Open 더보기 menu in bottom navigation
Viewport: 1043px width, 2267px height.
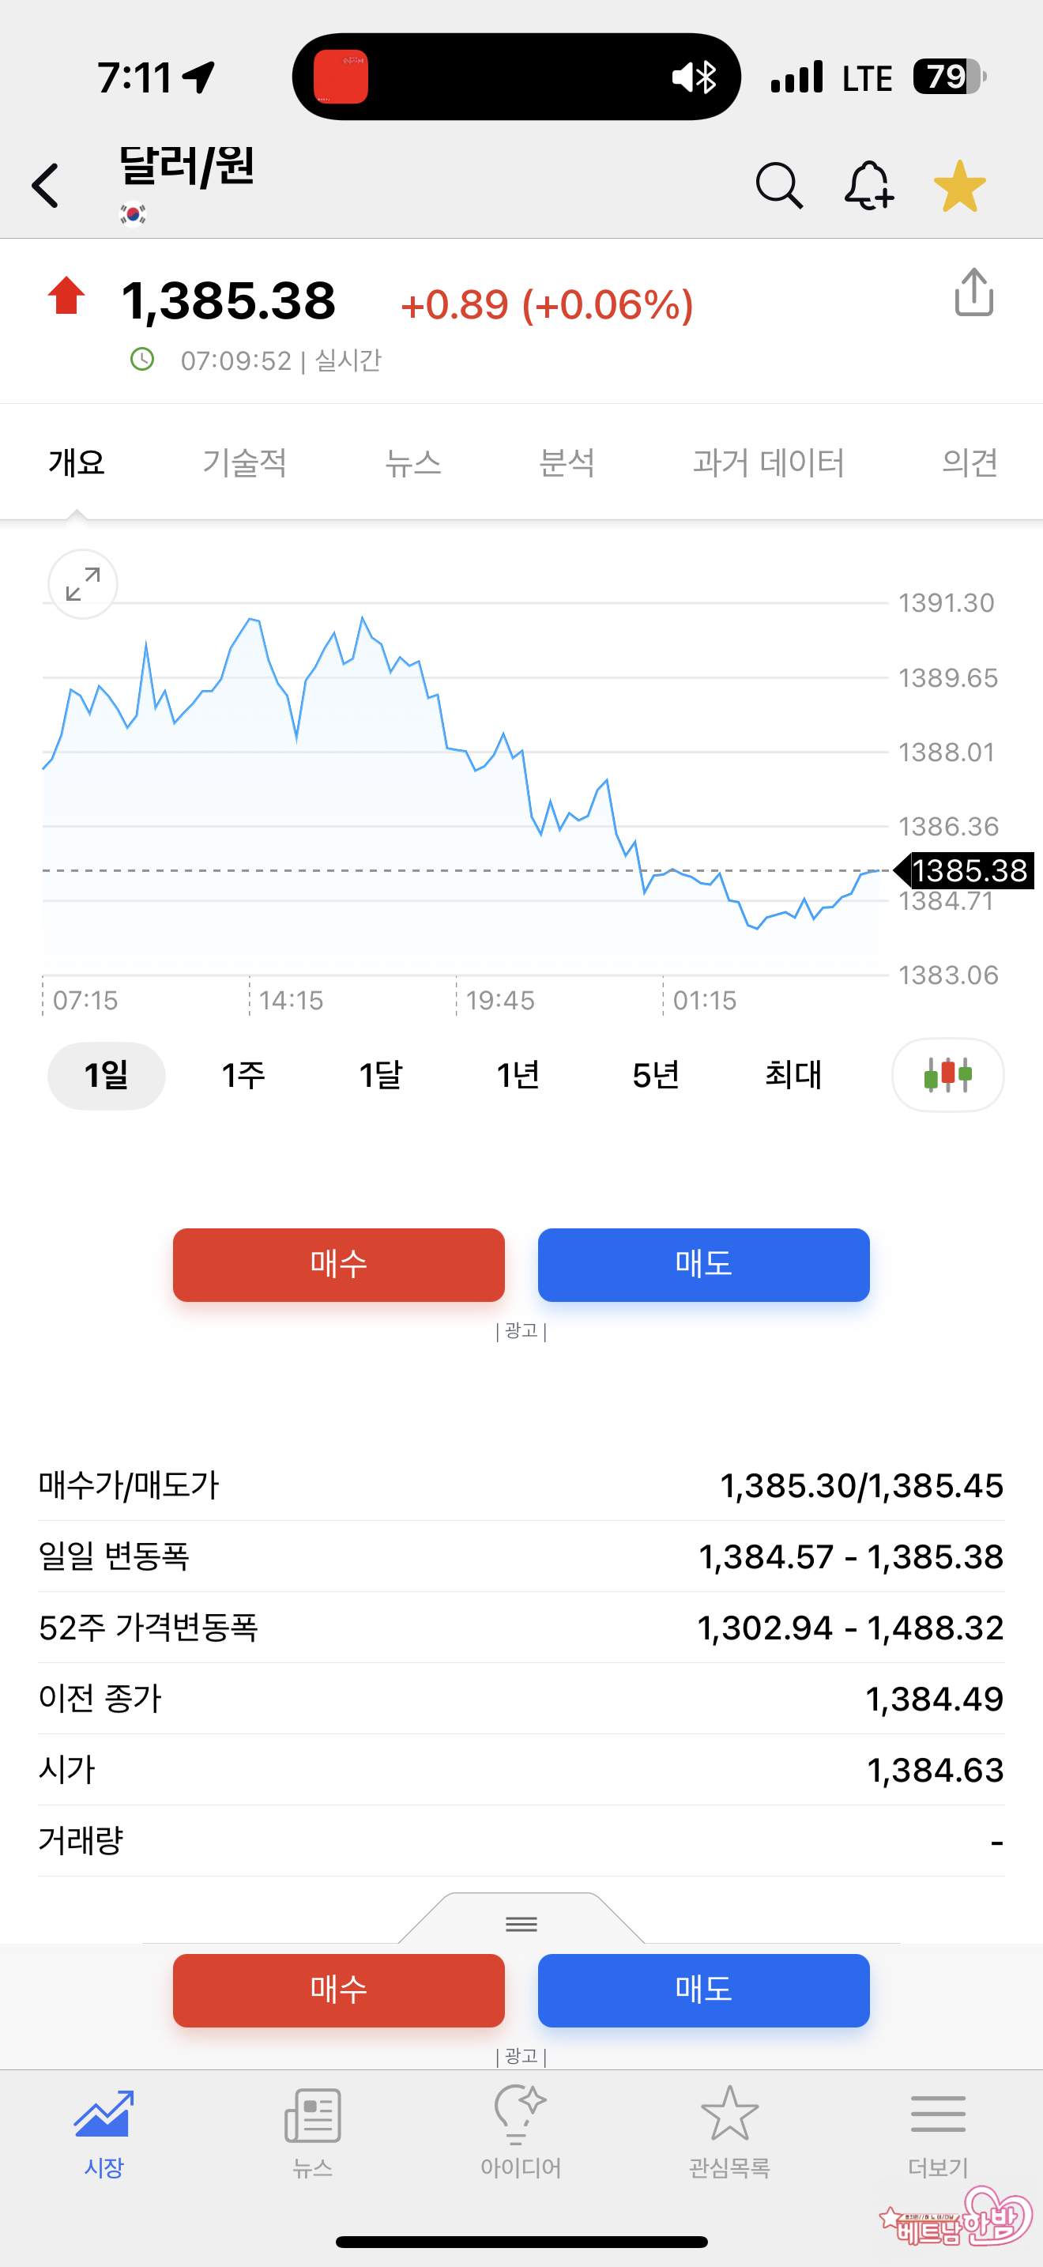(x=937, y=2129)
